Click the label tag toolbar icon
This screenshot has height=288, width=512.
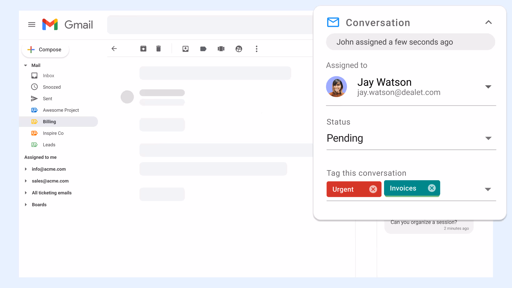tap(203, 49)
